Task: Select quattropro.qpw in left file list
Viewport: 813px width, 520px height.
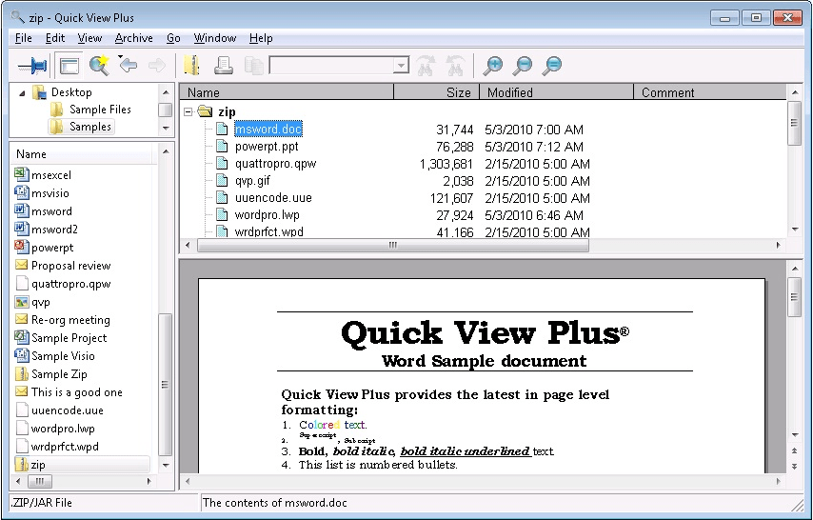Action: point(71,284)
